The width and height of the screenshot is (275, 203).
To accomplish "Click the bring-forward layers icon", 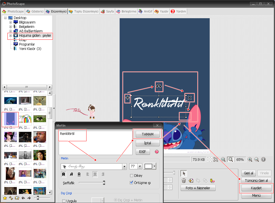I will [x=198, y=181].
